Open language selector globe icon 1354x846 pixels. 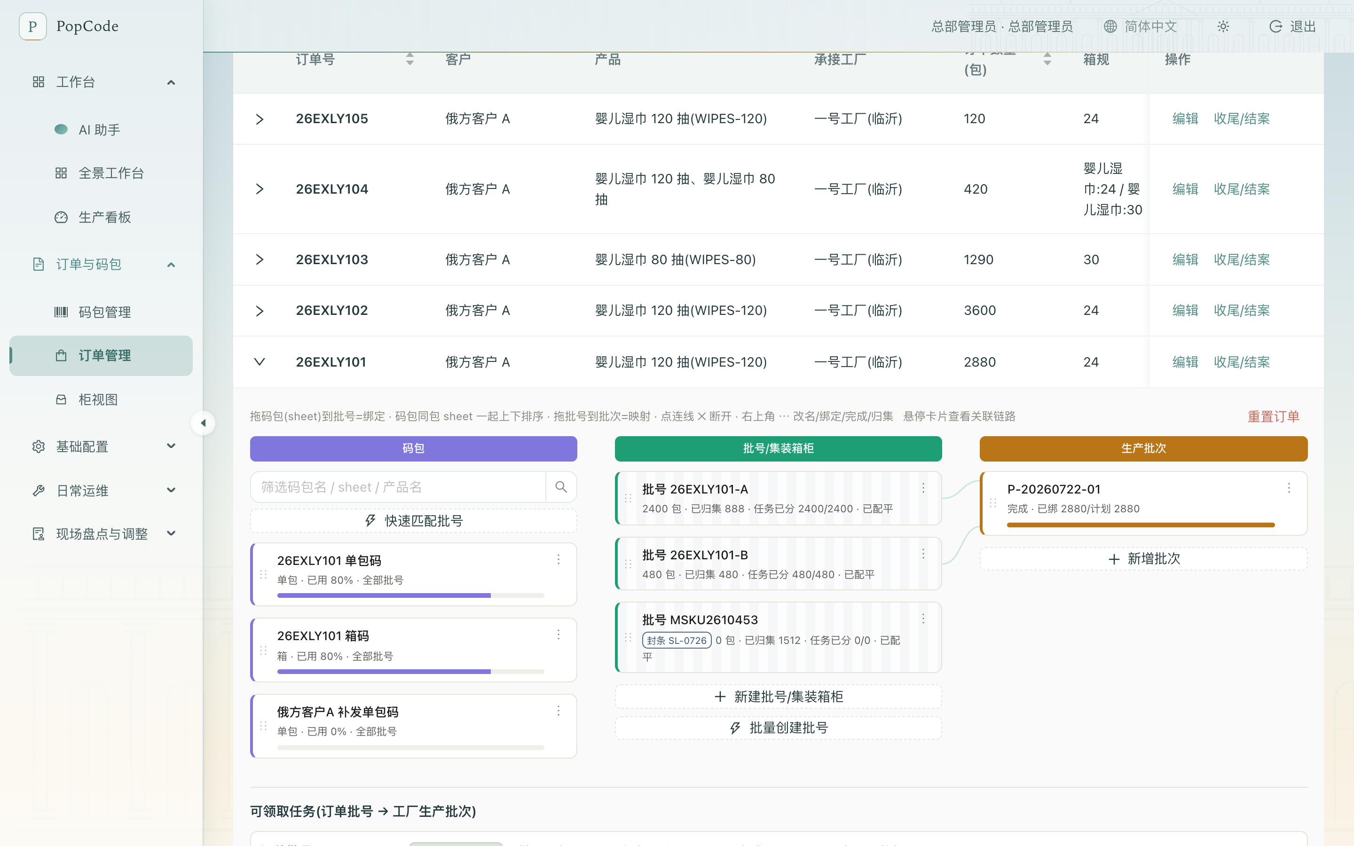(x=1110, y=26)
